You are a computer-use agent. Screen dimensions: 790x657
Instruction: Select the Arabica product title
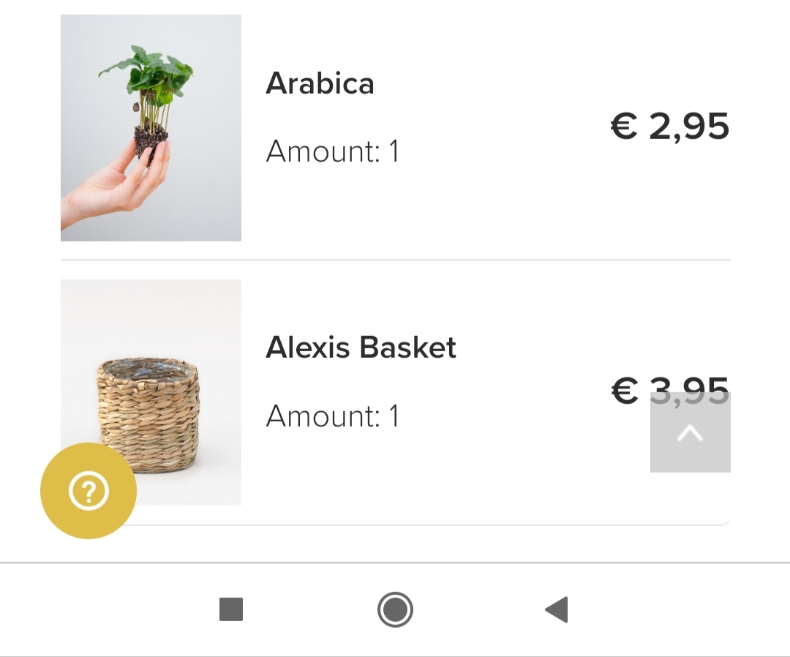(x=320, y=83)
